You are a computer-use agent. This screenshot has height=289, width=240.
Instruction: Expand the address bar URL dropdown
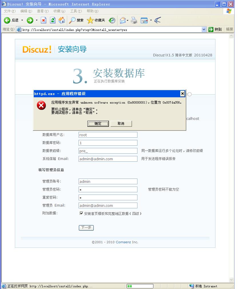204,29
